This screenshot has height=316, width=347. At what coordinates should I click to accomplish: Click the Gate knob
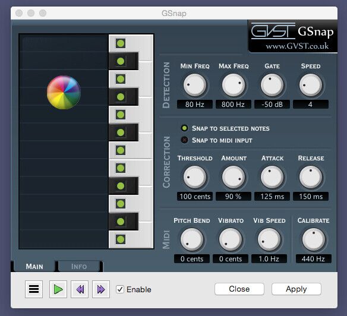272,85
